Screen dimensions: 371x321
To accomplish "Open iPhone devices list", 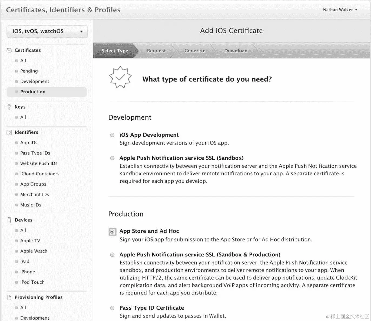I will click(x=27, y=272).
